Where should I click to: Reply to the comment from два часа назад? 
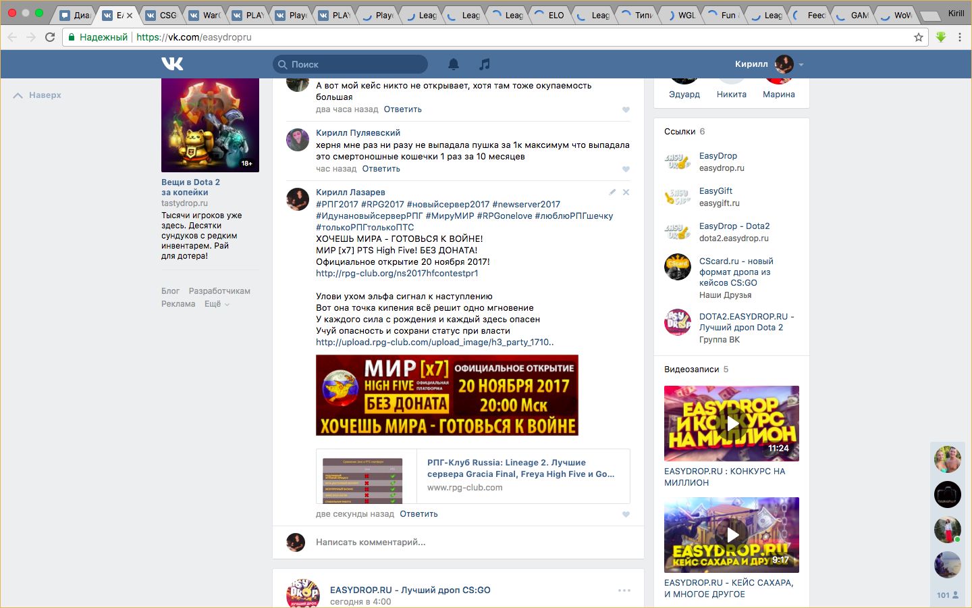[x=403, y=109]
